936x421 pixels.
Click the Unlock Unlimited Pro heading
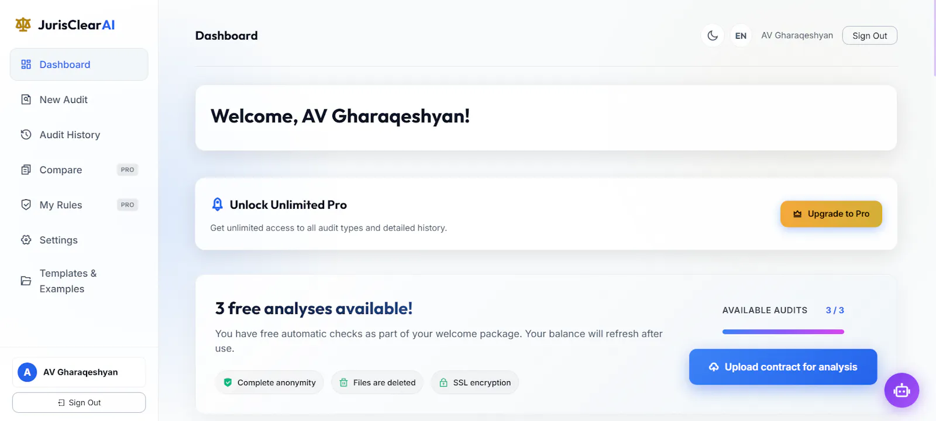point(288,205)
